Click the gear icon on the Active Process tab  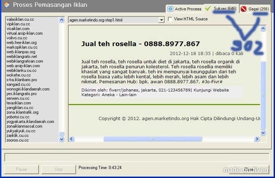(170, 9)
